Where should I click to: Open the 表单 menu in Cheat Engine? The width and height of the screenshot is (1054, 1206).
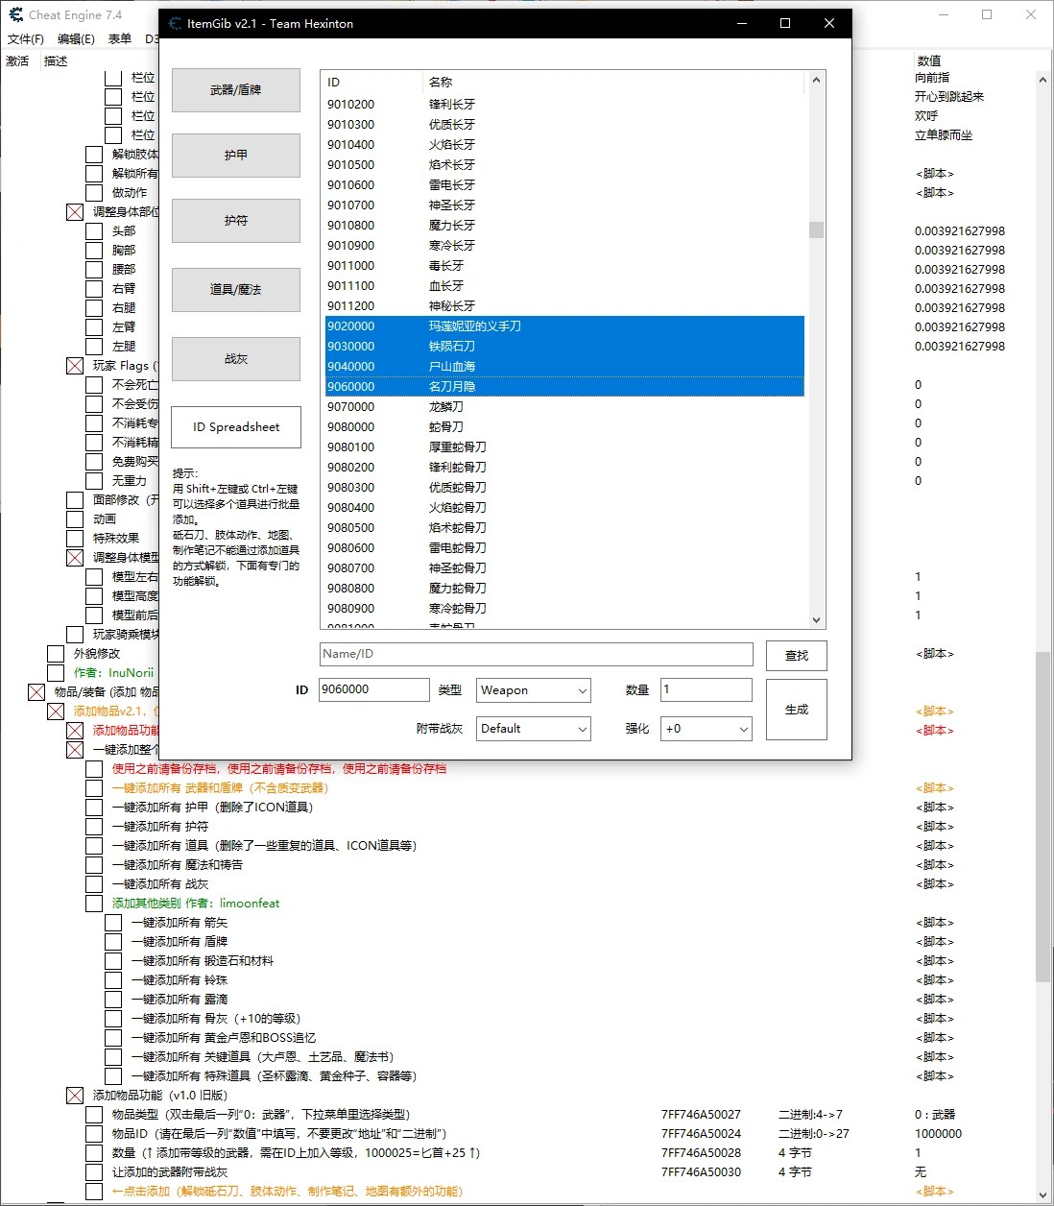[120, 39]
